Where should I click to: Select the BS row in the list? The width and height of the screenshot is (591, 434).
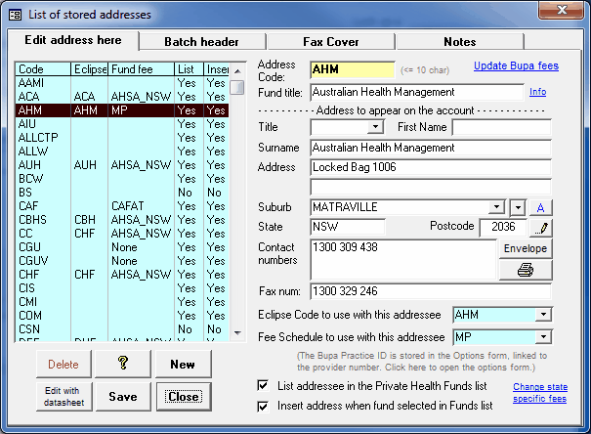pyautogui.click(x=122, y=193)
